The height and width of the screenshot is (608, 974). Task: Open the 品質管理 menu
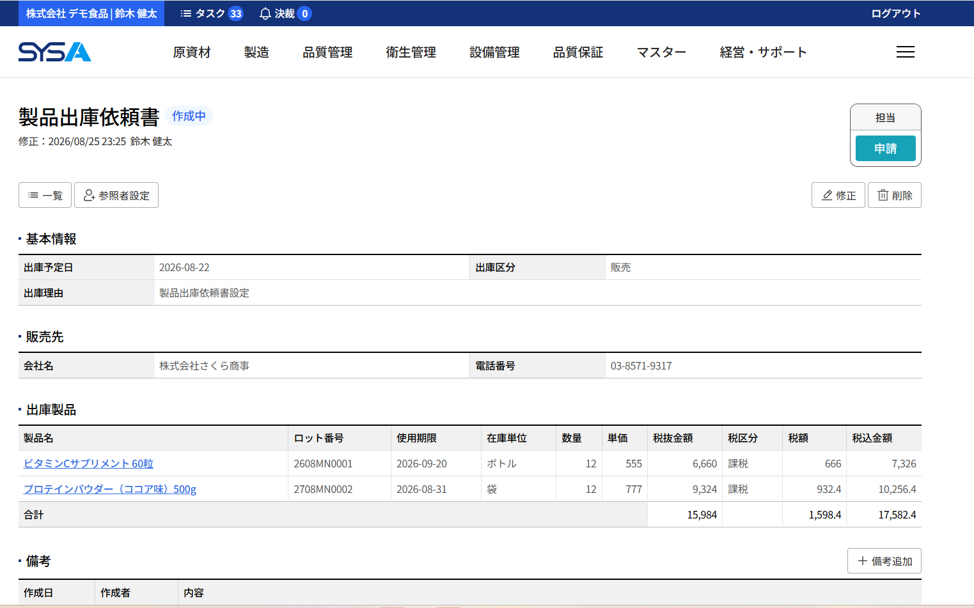click(327, 52)
